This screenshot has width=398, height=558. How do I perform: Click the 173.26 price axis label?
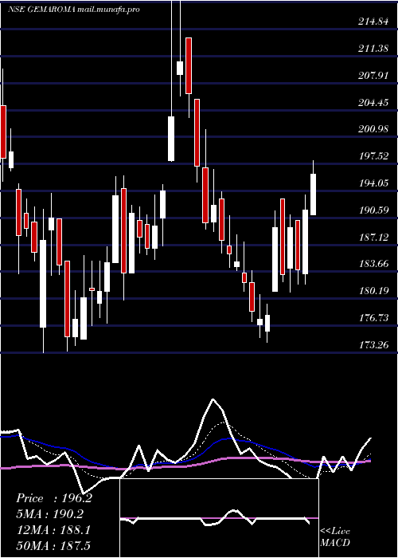373,345
